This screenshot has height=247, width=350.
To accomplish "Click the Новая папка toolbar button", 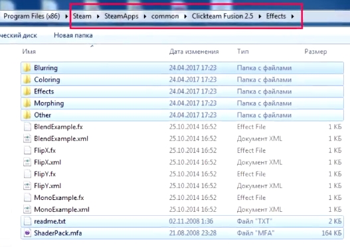I will pos(73,35).
